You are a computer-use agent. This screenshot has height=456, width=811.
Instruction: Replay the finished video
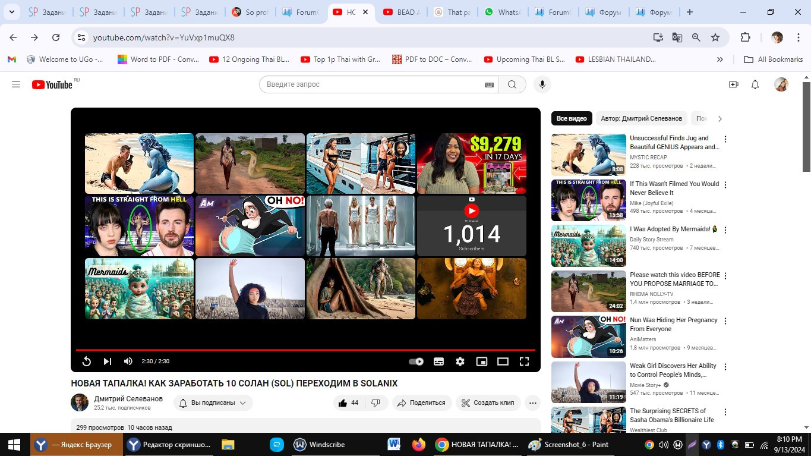86,361
